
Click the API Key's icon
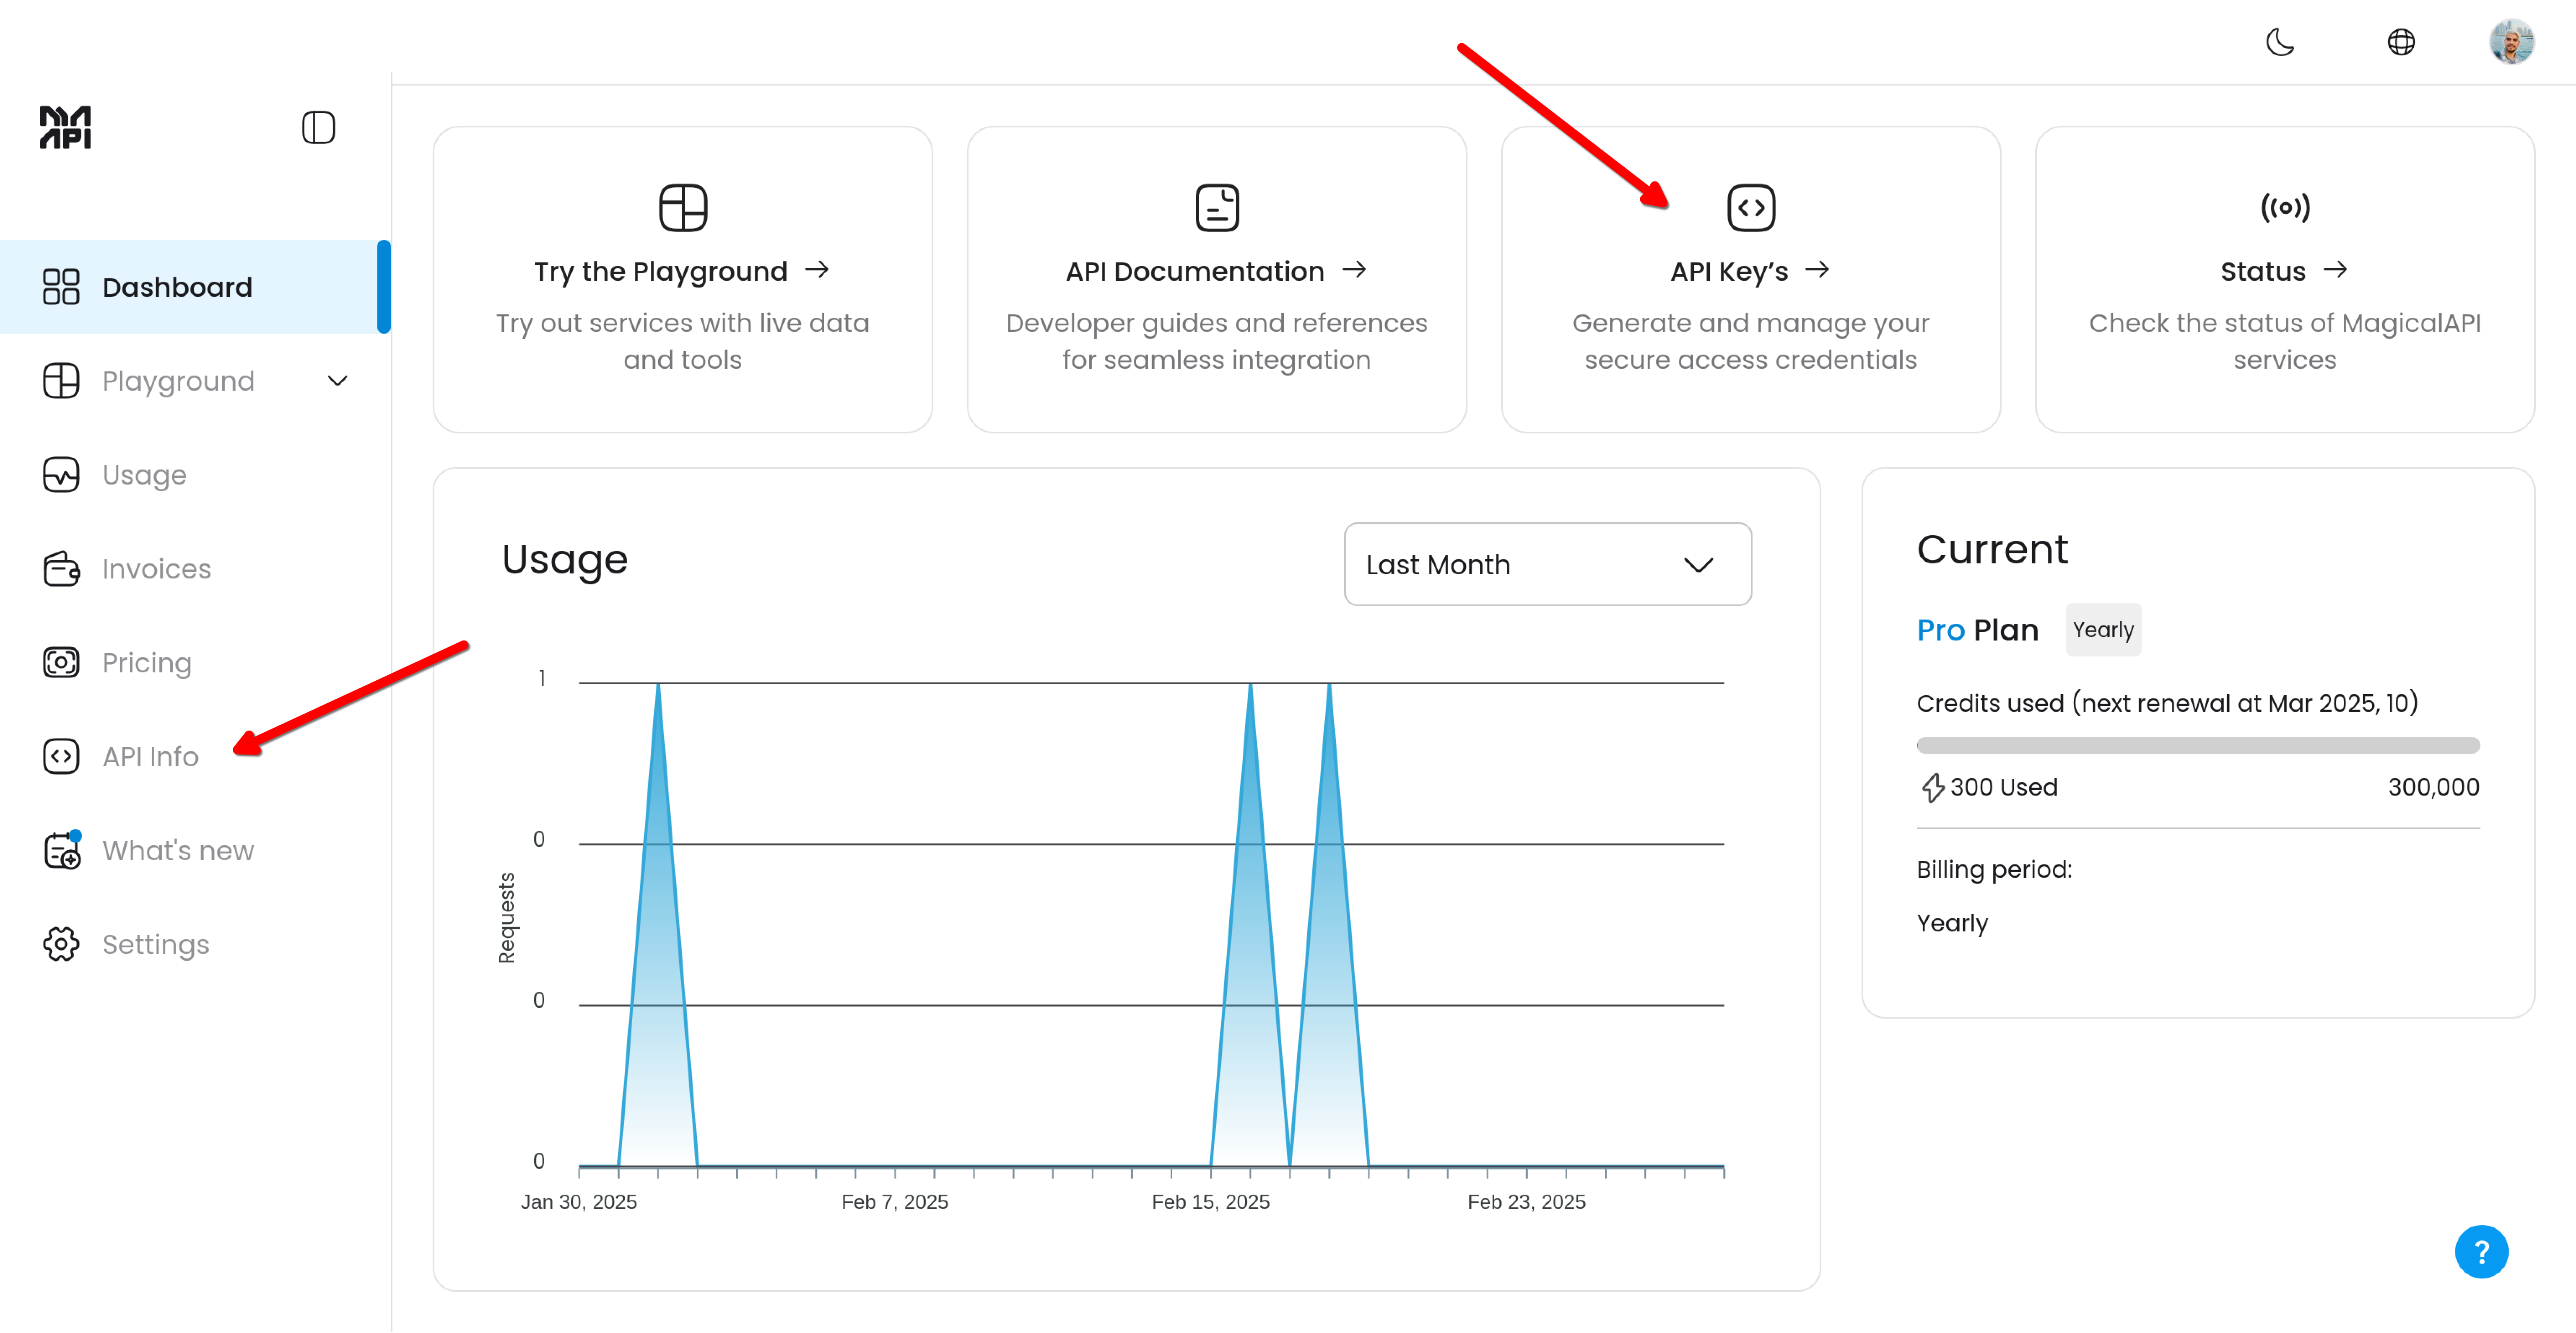1751,207
